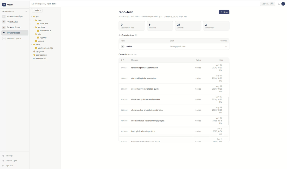Click the .gitignore git icon
This screenshot has height=169, width=287.
tap(34, 51)
